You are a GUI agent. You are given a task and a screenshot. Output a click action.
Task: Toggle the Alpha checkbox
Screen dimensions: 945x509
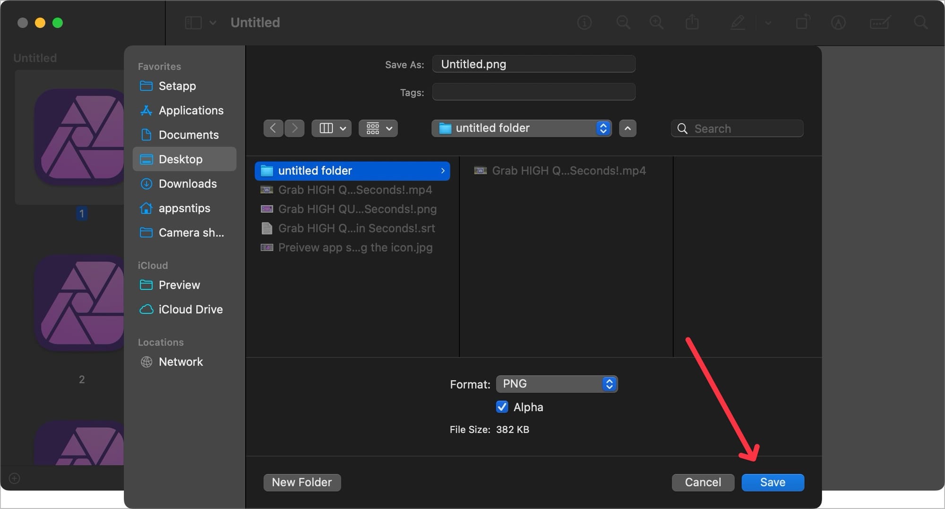[502, 407]
